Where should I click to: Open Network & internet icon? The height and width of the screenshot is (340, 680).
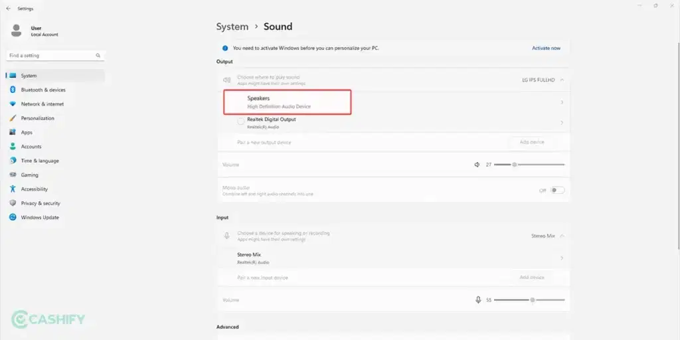pyautogui.click(x=13, y=104)
